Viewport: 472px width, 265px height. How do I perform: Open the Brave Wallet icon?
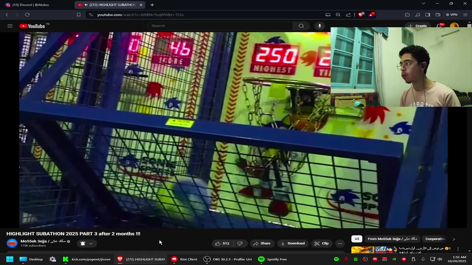point(438,15)
